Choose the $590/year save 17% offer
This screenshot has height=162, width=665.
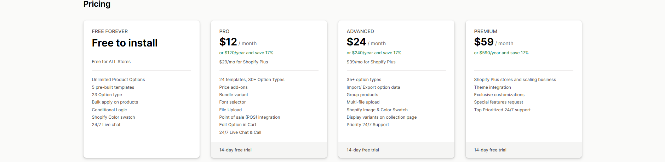tap(501, 53)
